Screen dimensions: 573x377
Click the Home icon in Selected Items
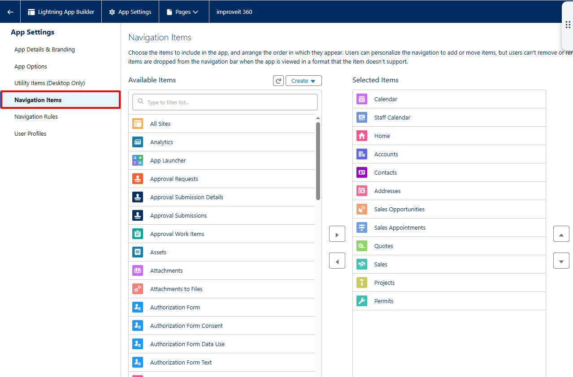(362, 136)
